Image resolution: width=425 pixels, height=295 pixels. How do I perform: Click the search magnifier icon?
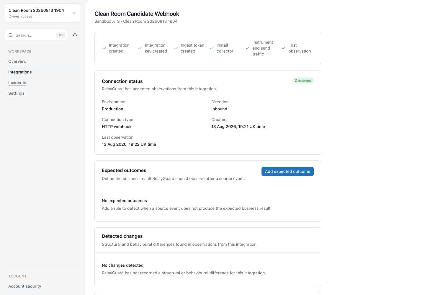pyautogui.click(x=11, y=35)
